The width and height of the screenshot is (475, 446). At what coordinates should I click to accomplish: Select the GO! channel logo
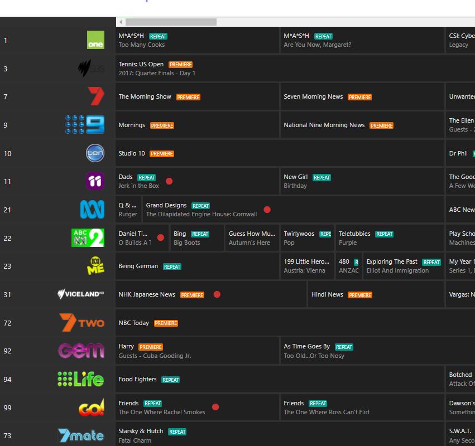[x=92, y=408]
